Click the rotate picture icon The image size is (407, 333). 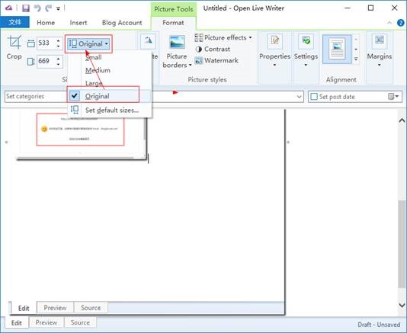pyautogui.click(x=148, y=40)
